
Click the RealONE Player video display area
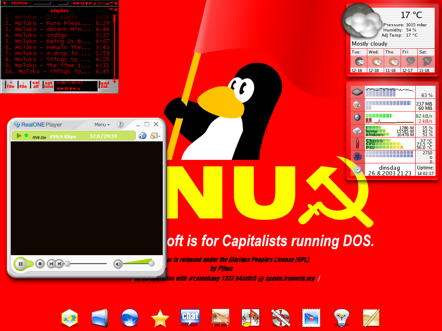(x=86, y=198)
